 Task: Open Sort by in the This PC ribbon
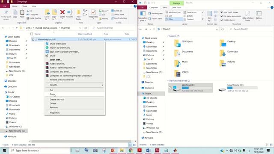pyautogui.click(x=209, y=16)
